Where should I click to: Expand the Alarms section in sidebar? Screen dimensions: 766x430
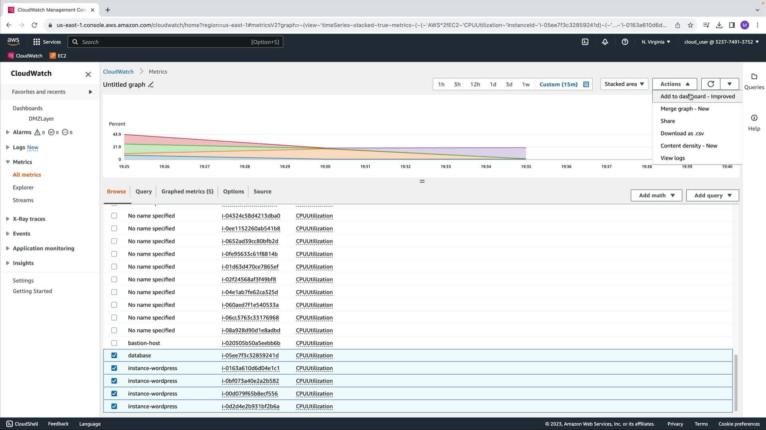8,132
